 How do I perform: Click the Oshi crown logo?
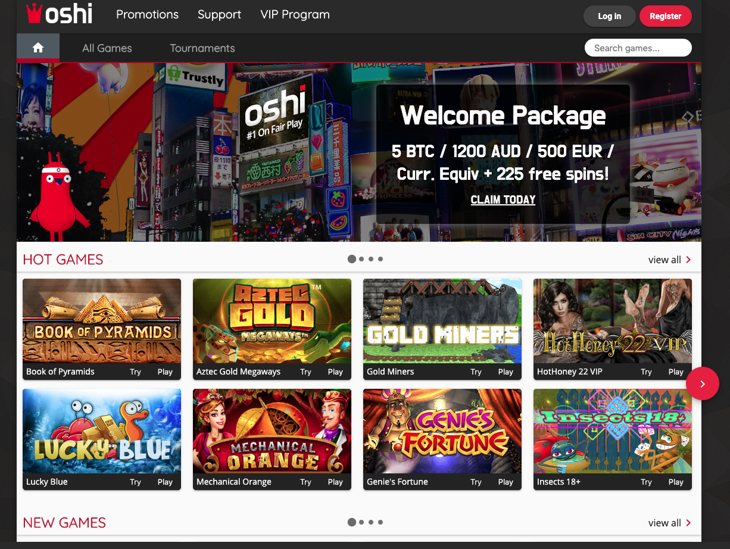pos(35,14)
